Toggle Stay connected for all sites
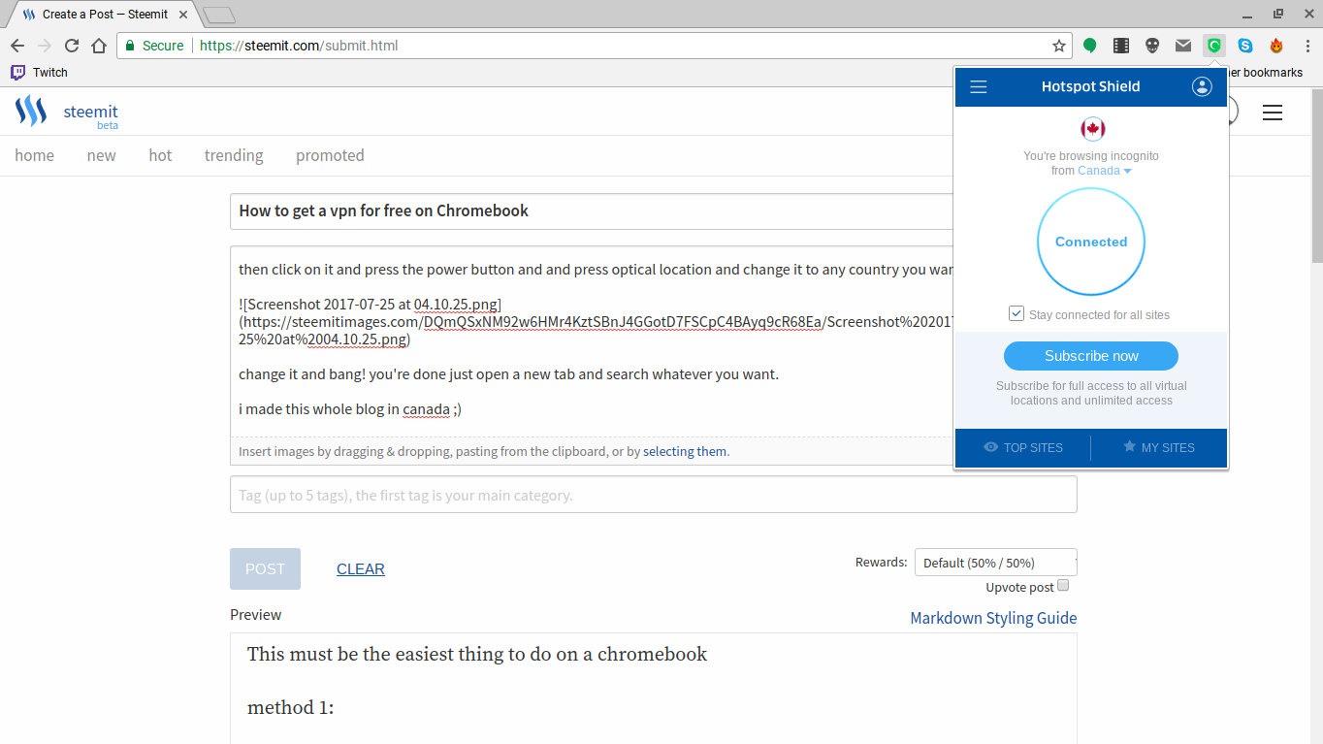 (x=1016, y=313)
